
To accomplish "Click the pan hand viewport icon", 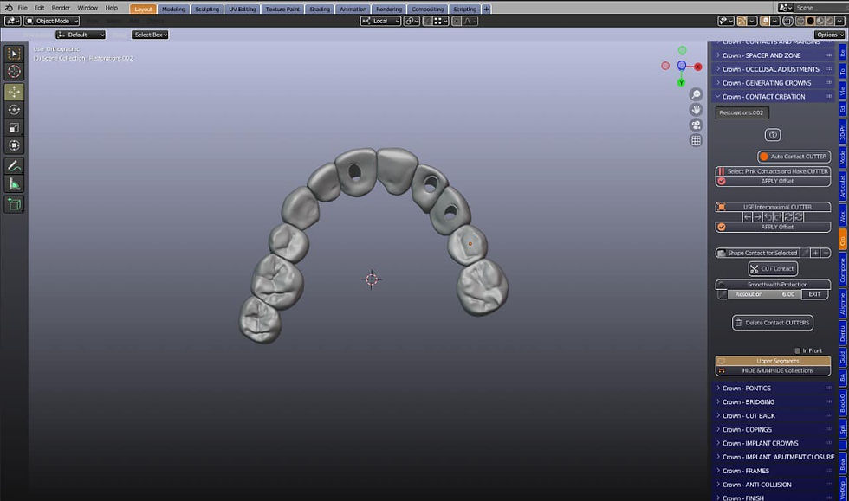I will click(x=696, y=109).
